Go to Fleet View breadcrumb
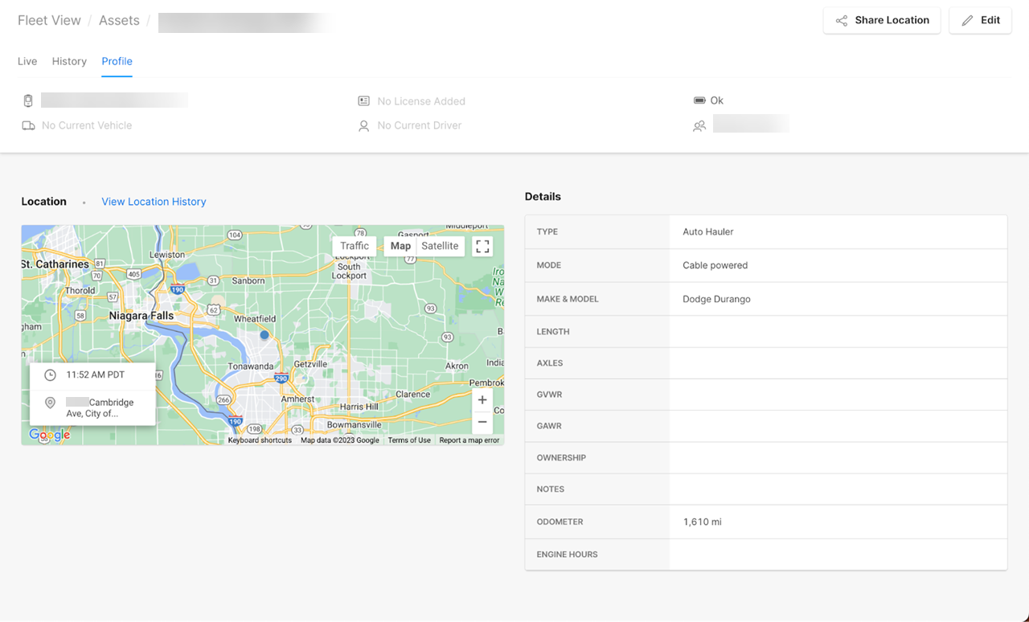Screen dimensions: 1029x622 click(x=49, y=20)
